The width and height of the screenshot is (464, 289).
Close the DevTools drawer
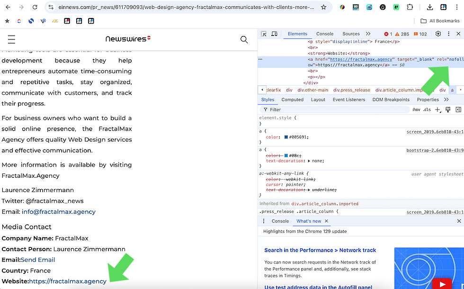click(x=459, y=221)
